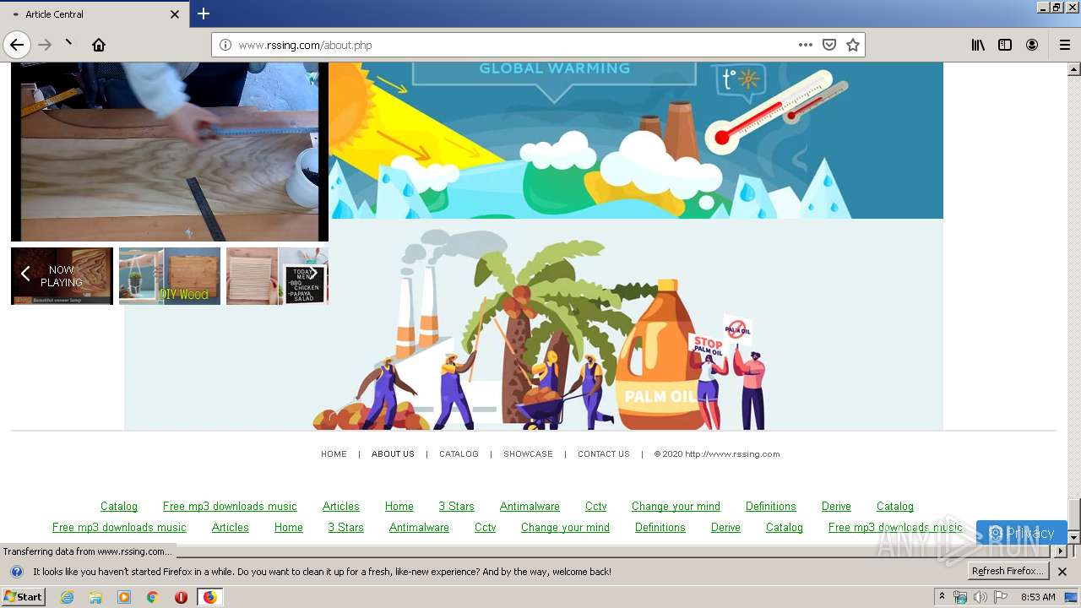
Task: Show next videos with the right chevron
Action: click(312, 274)
